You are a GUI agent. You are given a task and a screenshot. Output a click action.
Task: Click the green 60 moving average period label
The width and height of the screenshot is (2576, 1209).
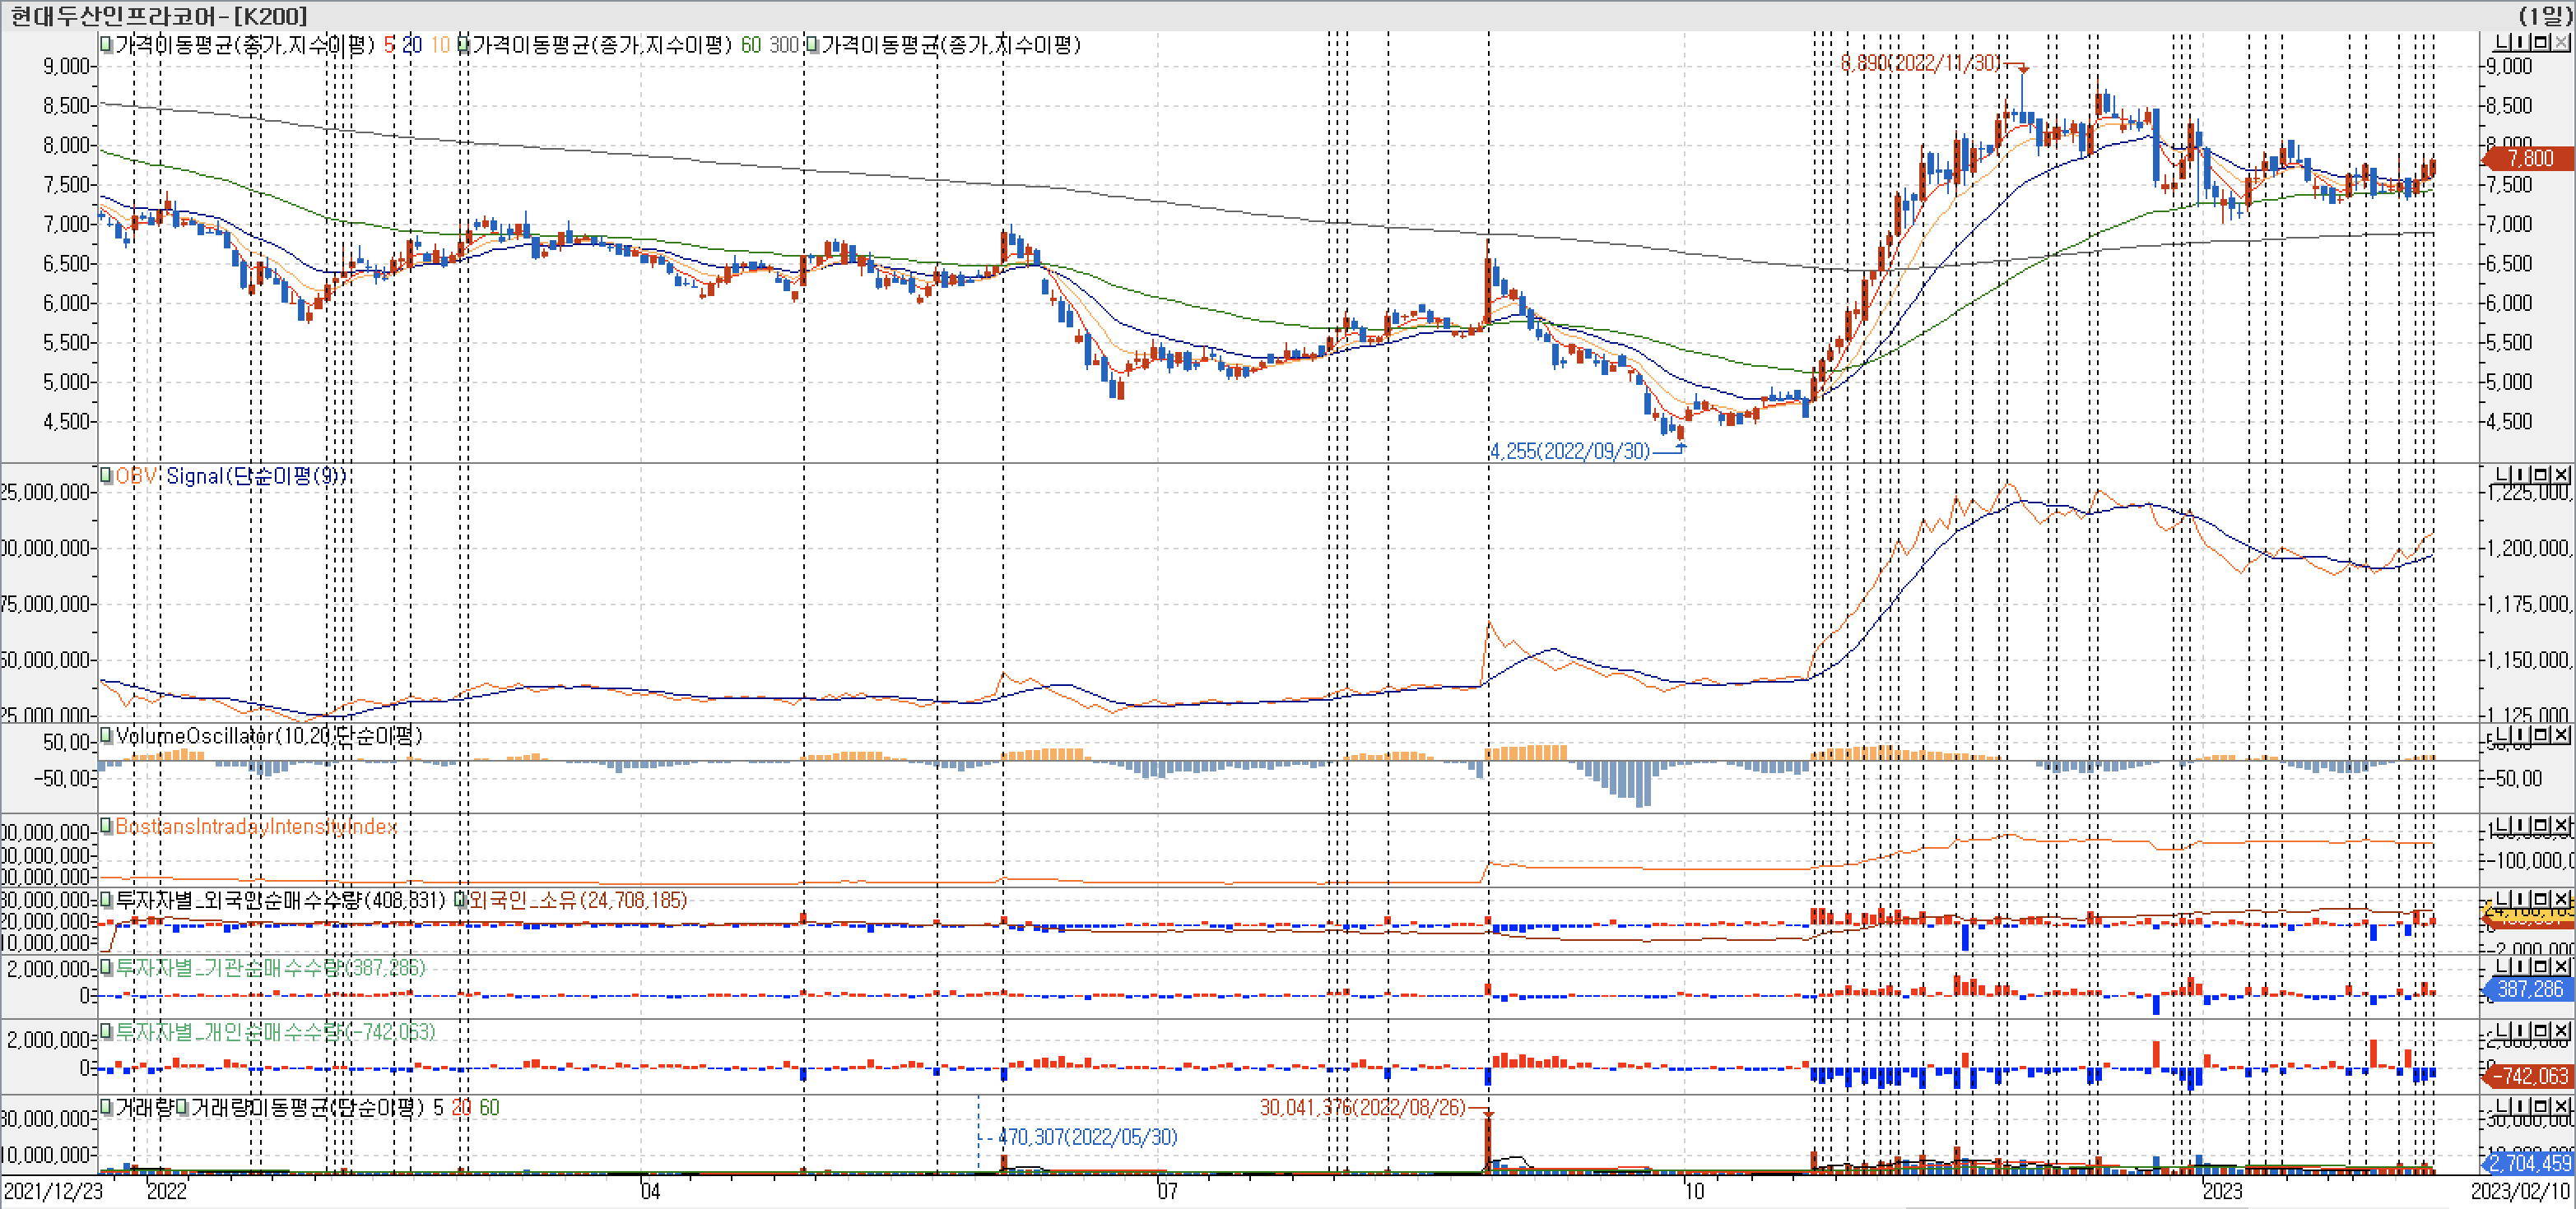click(750, 45)
